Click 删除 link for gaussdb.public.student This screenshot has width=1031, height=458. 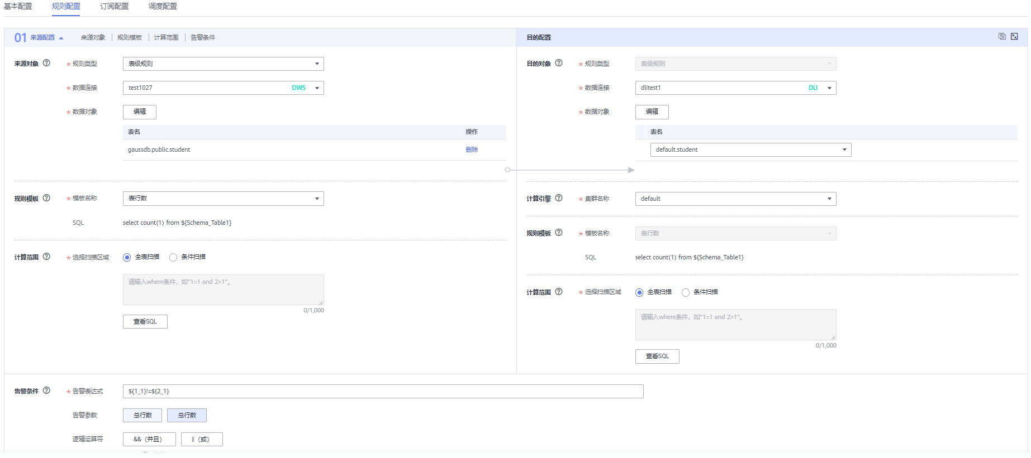pos(472,150)
